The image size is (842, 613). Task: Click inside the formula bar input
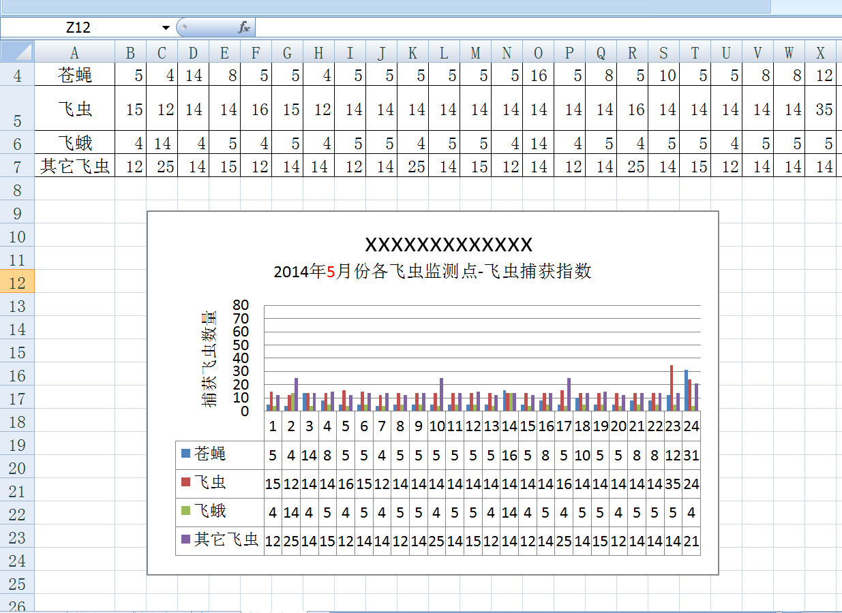[x=545, y=27]
